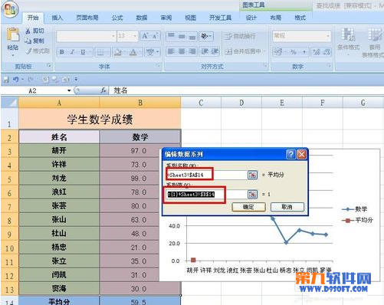Click the accounting currency format icon
The width and height of the screenshot is (384, 305).
tap(277, 52)
